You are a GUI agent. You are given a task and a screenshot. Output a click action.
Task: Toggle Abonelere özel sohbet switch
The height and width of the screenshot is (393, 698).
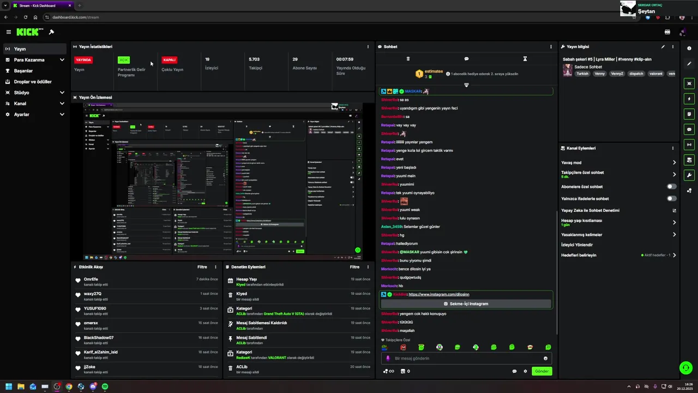click(672, 187)
